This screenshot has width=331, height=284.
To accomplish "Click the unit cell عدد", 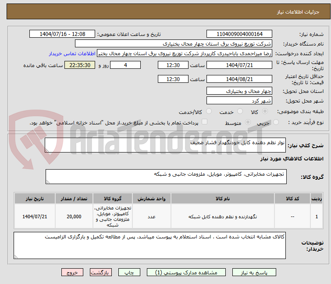I will pyautogui.click(x=152, y=217).
